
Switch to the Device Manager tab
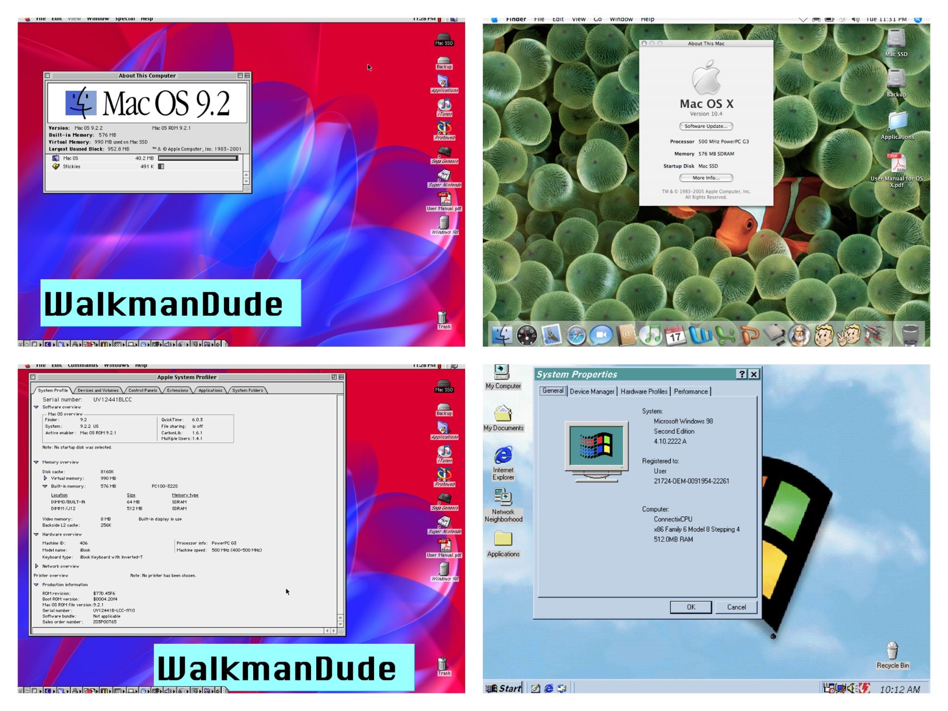click(x=592, y=392)
